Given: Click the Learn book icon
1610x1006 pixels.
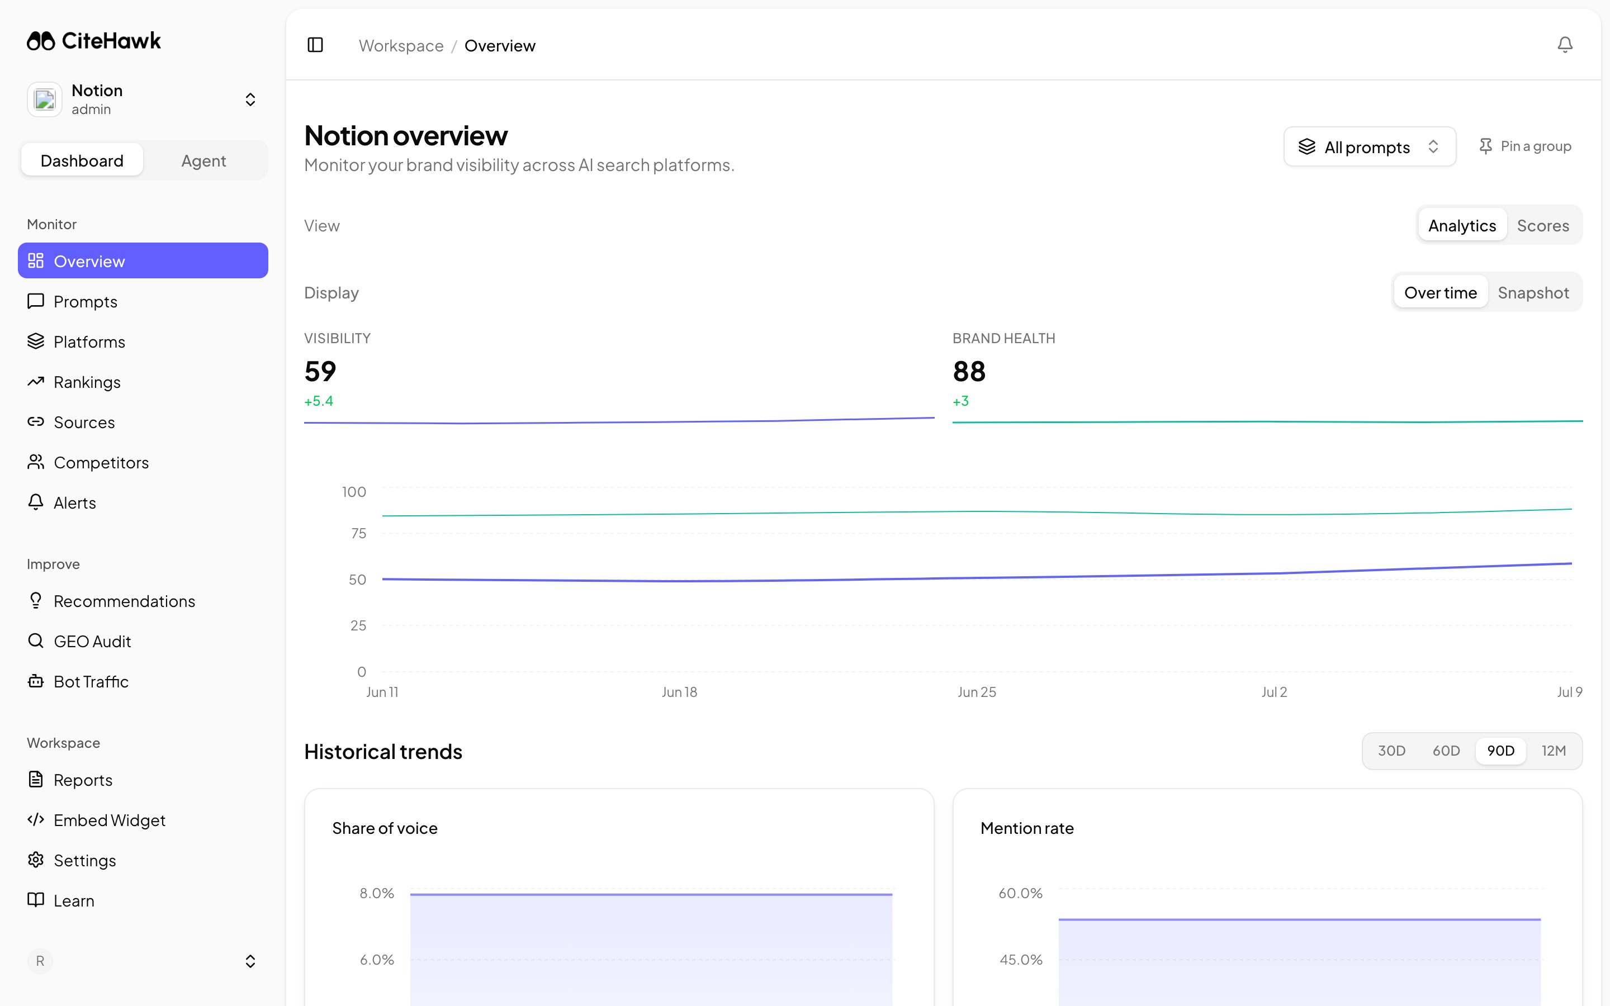Looking at the screenshot, I should 36,900.
